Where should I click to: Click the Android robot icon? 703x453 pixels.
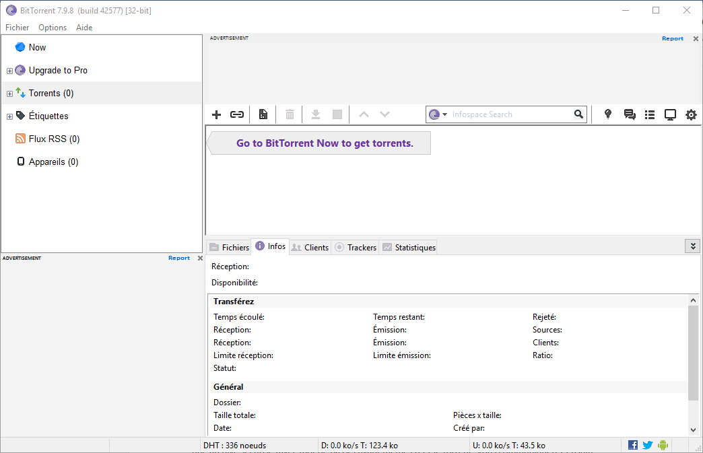tap(663, 445)
